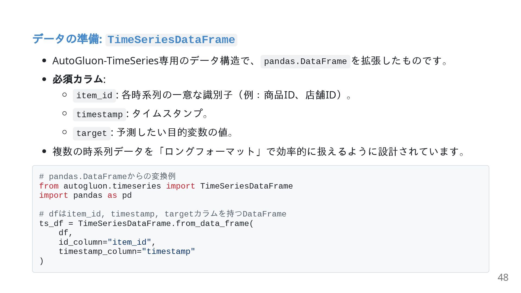The width and height of the screenshot is (521, 293).
Task: Select the pandas.DataFrame inline code badge
Action: click(305, 62)
